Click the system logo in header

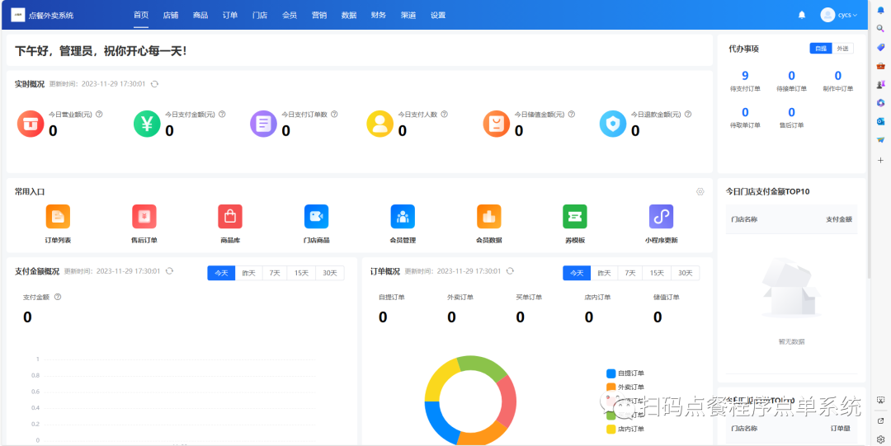click(18, 15)
